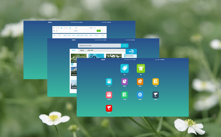Viewport: 221px width, 137px height.
Task: Click the cyan card wallet icon
Action: (x=109, y=82)
